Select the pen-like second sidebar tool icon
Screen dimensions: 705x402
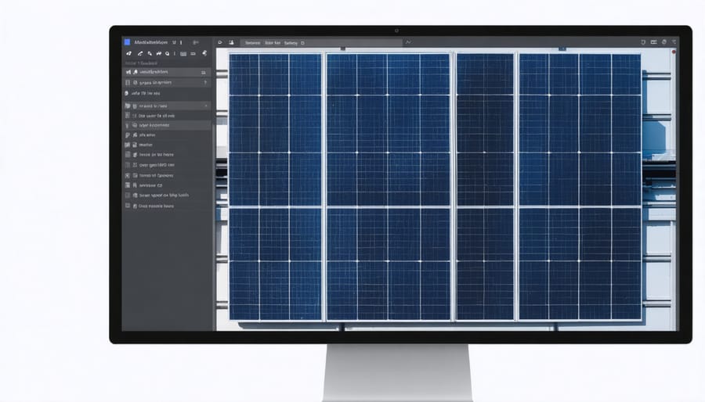pyautogui.click(x=140, y=53)
